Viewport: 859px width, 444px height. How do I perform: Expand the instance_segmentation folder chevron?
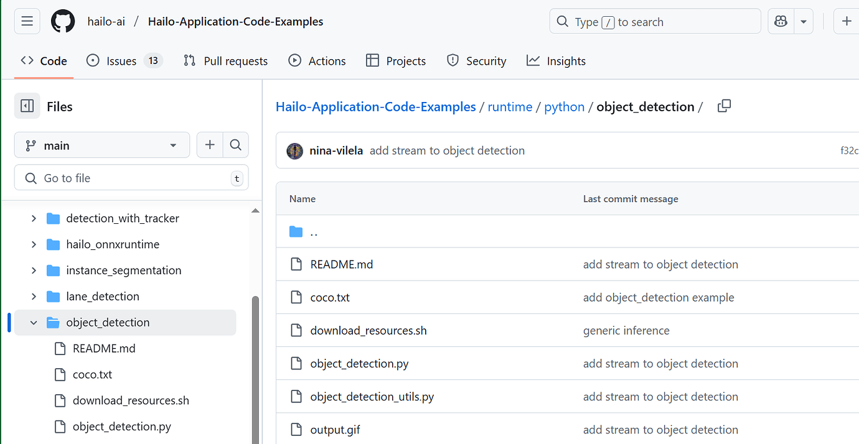[x=34, y=271]
